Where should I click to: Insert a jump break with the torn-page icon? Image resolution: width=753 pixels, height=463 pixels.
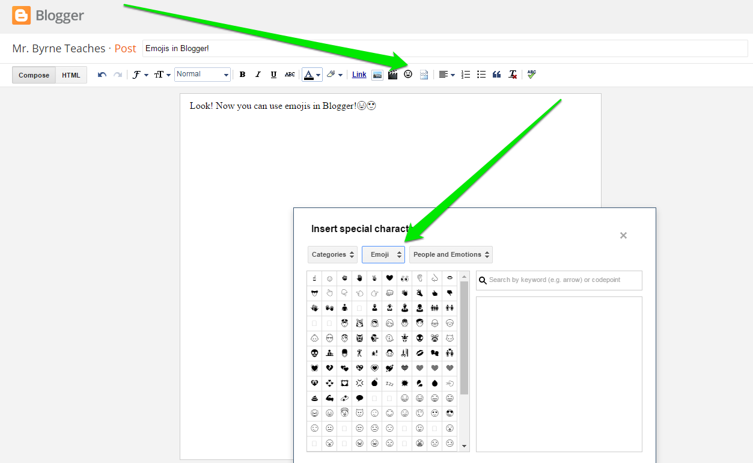[424, 75]
